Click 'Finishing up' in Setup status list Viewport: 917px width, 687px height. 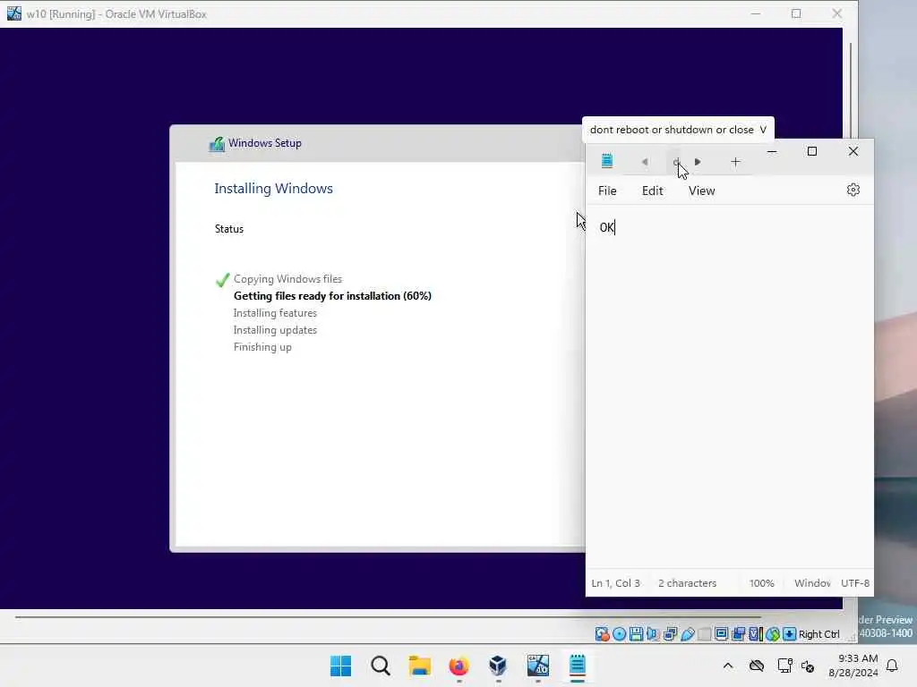(262, 347)
